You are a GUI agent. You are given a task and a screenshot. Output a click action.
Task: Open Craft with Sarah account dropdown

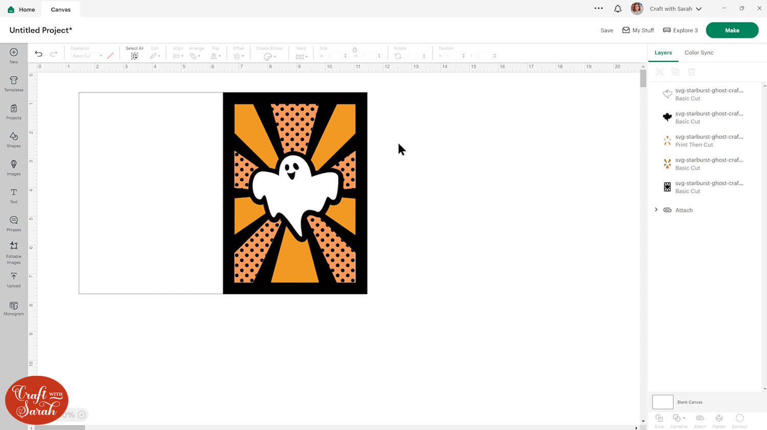(x=675, y=9)
